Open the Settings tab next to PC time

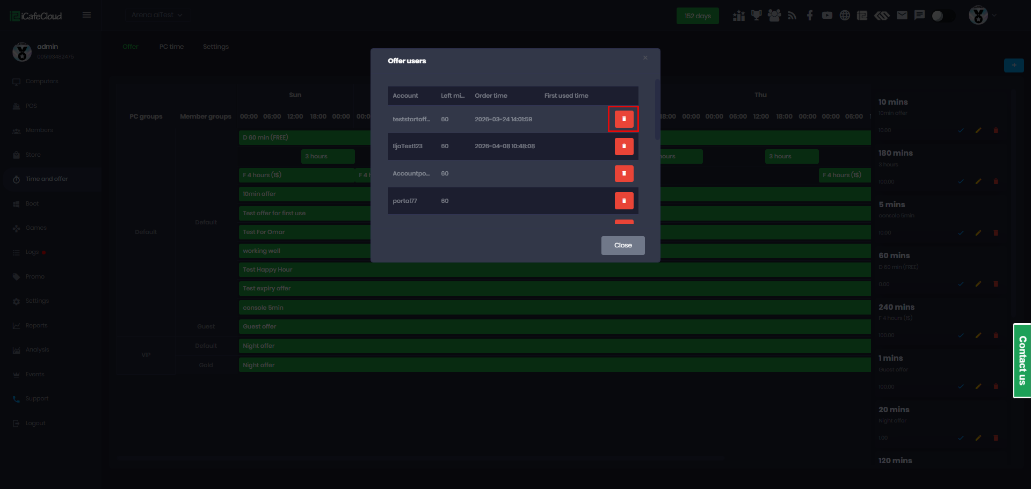(216, 47)
